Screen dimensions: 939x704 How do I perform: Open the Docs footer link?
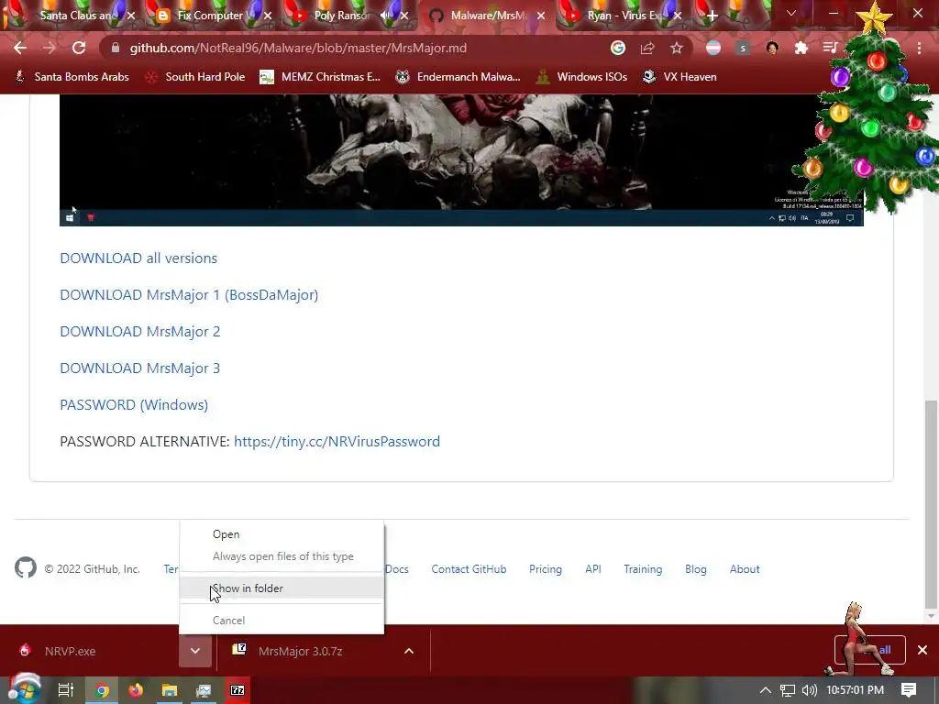click(396, 569)
